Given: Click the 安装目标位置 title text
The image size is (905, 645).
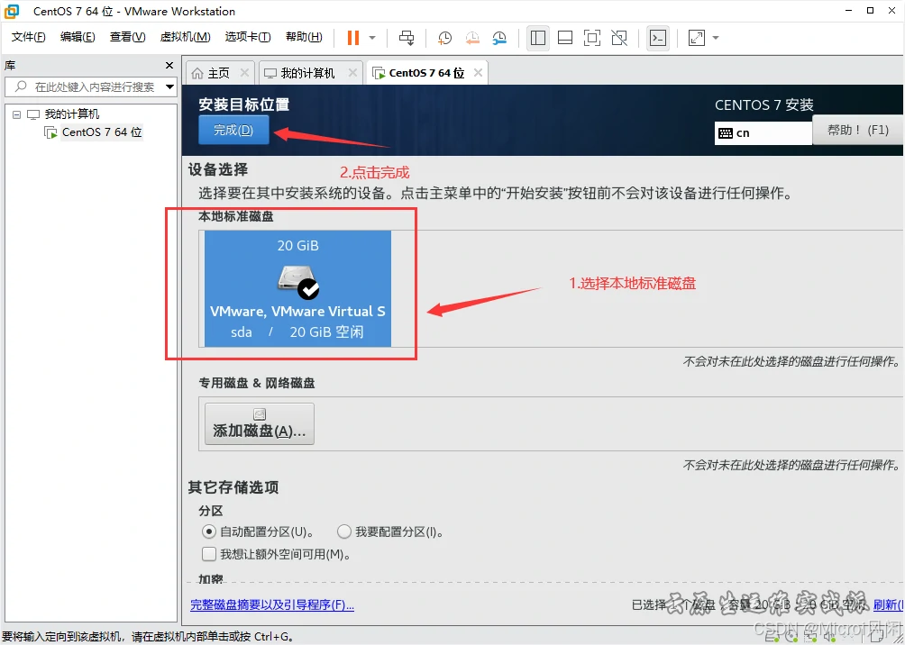Looking at the screenshot, I should 243,104.
